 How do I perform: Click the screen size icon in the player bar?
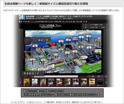99,76
